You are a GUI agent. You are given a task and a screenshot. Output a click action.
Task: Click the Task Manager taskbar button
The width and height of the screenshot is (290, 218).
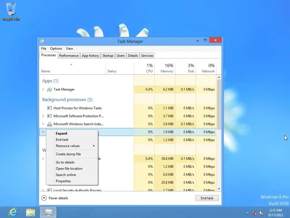click(48, 212)
